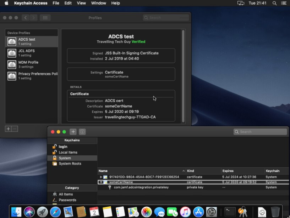Click the Profiles window search field

pos(166,18)
